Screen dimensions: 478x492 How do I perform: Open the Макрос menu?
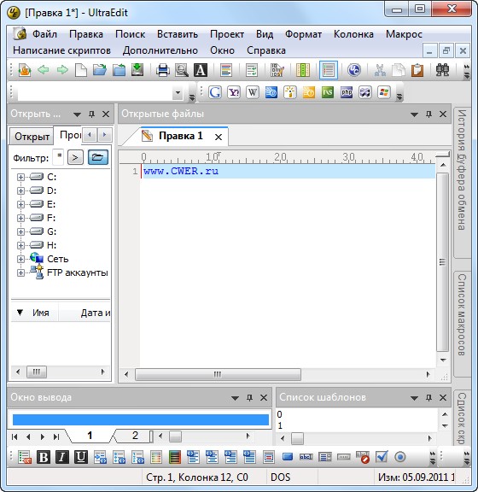[404, 34]
